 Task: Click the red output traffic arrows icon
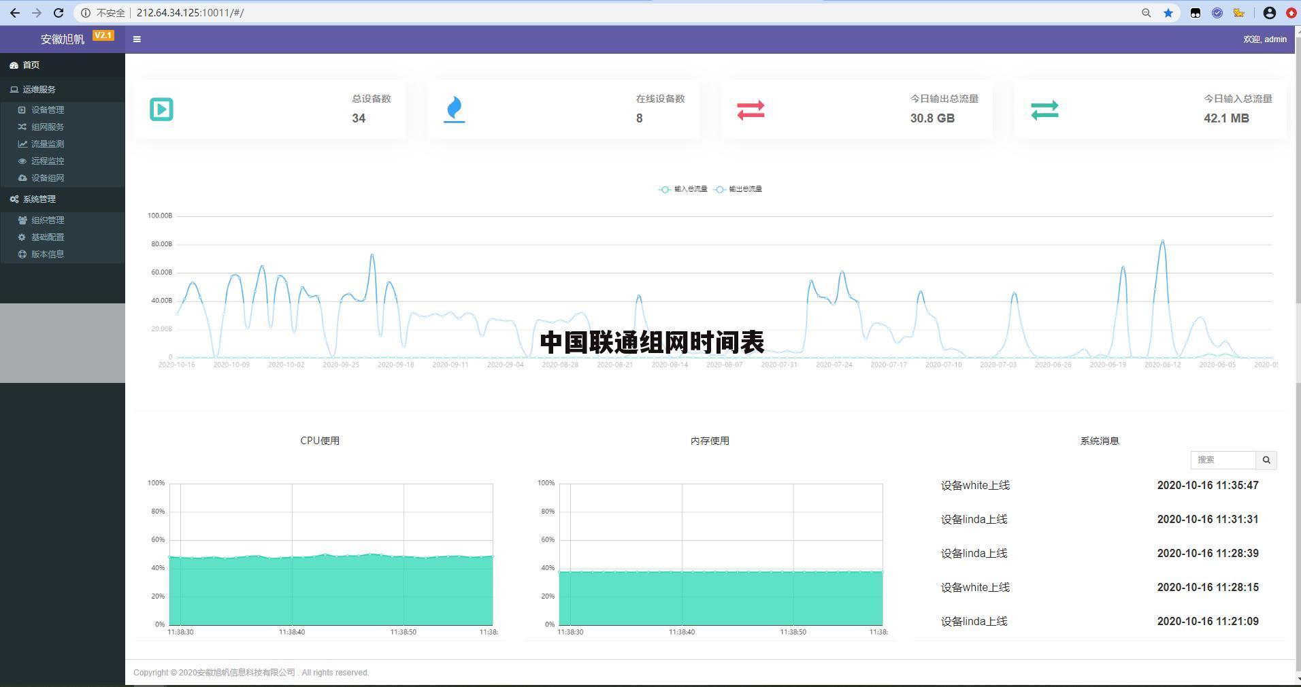751,110
